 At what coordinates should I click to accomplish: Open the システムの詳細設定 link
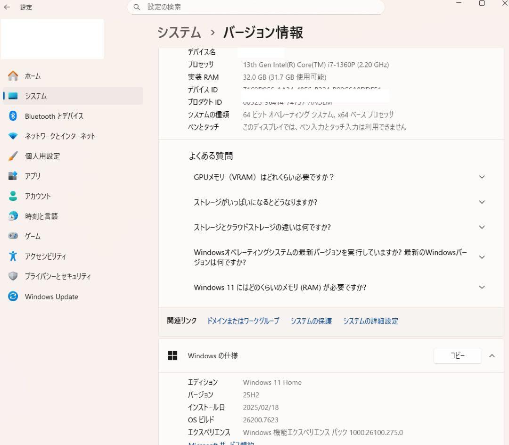click(370, 321)
